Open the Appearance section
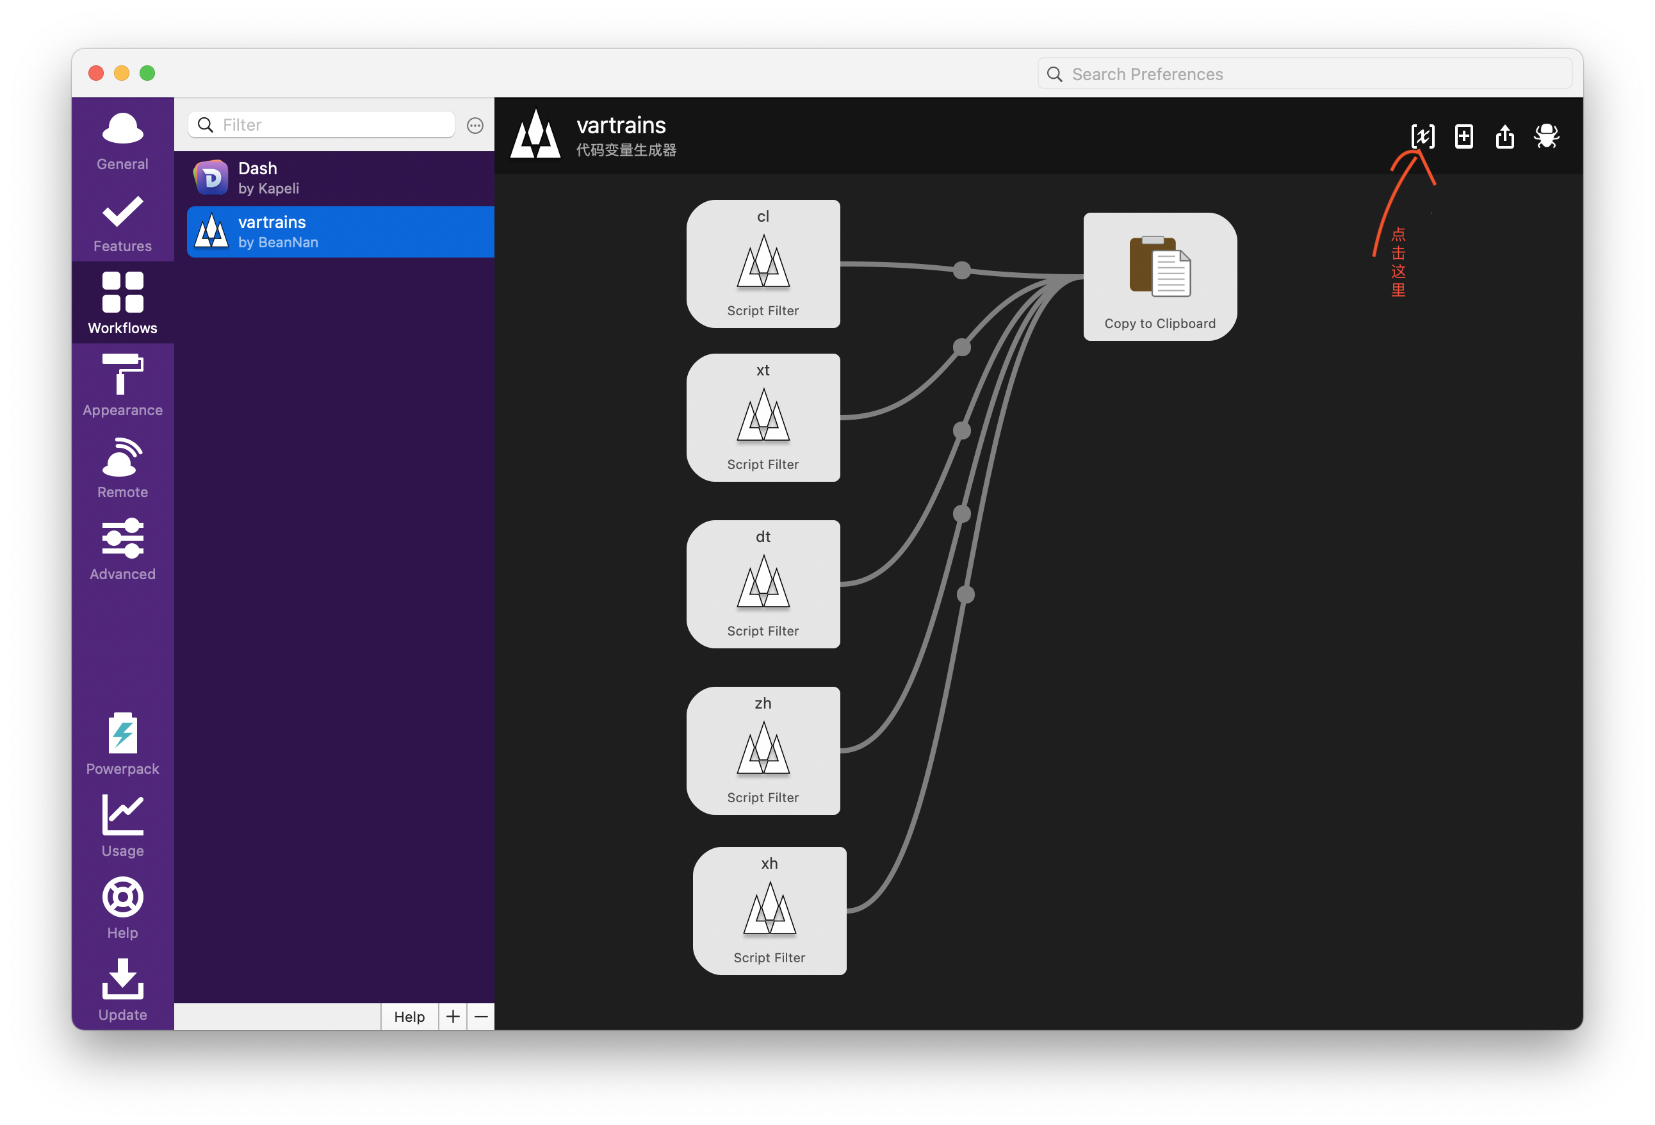Screen dimensions: 1655x1125 [122, 385]
